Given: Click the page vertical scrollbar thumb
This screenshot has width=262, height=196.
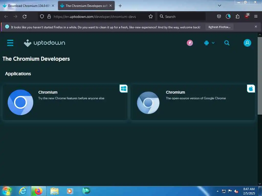Looking at the screenshot, I should (x=260, y=76).
